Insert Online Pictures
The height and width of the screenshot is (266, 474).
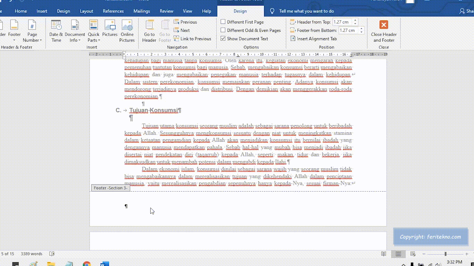pyautogui.click(x=127, y=31)
